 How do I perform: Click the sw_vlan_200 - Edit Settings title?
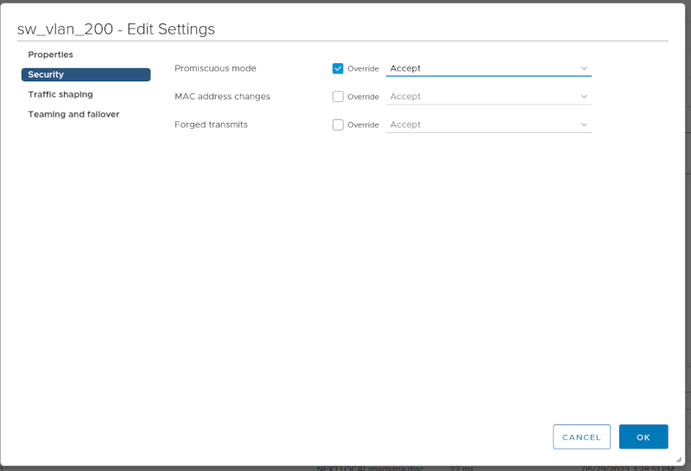click(x=116, y=29)
